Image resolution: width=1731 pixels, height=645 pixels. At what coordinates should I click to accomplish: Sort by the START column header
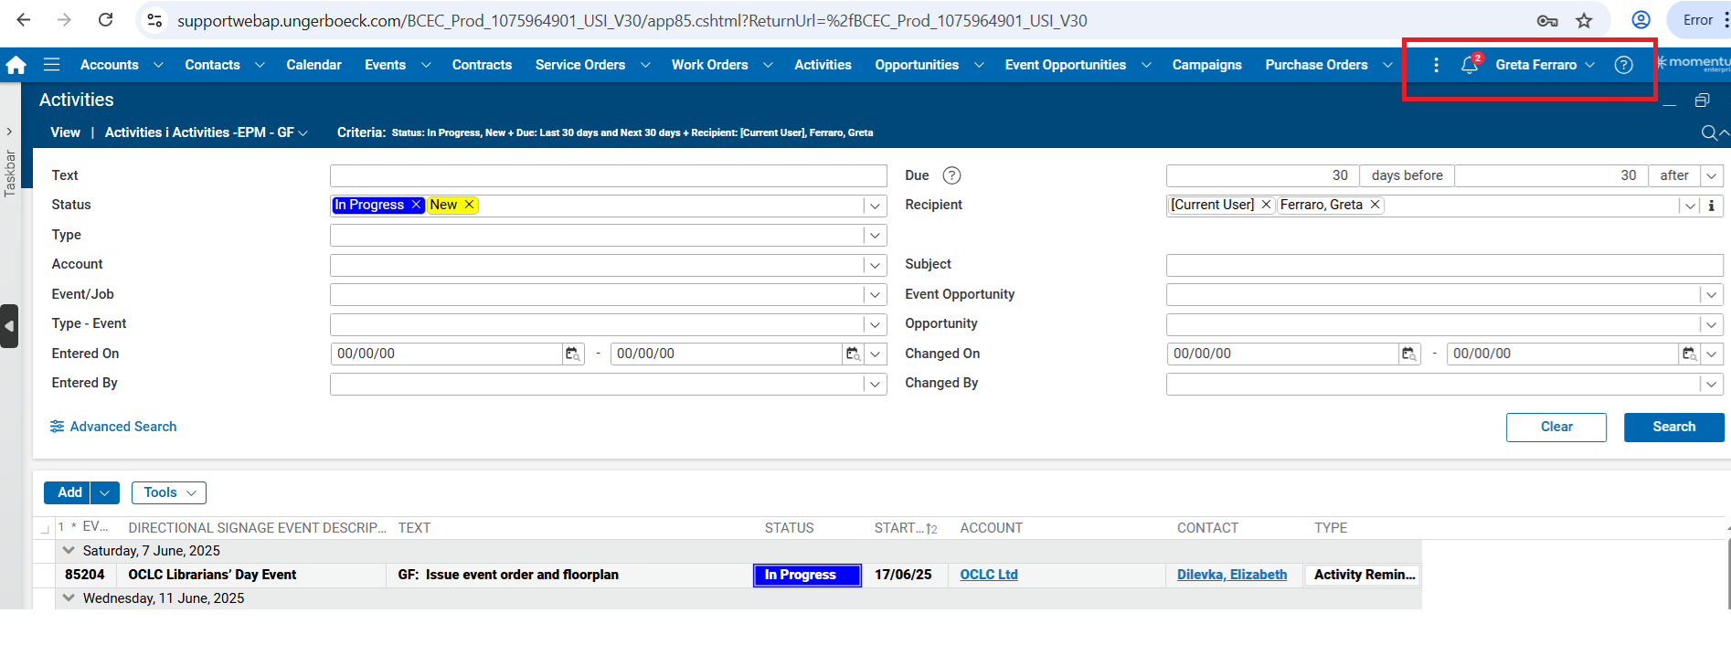tap(905, 528)
